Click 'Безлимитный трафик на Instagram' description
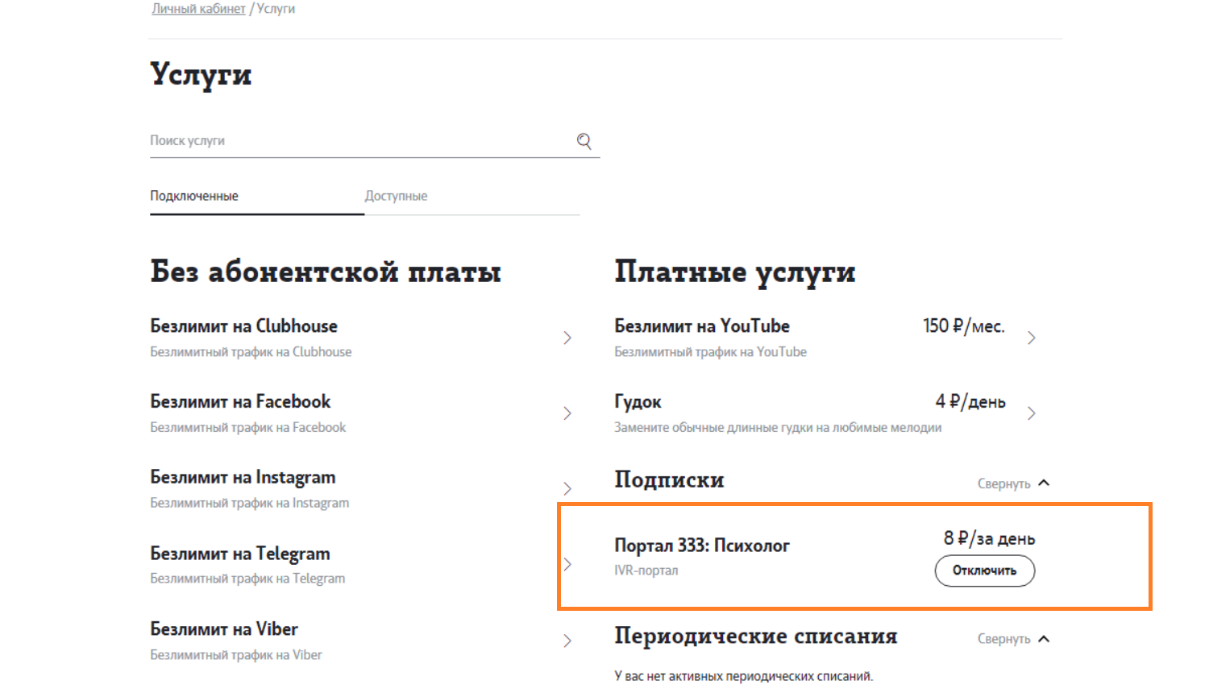 point(250,504)
